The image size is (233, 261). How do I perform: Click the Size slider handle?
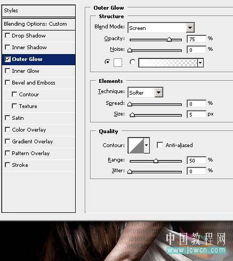pyautogui.click(x=132, y=114)
